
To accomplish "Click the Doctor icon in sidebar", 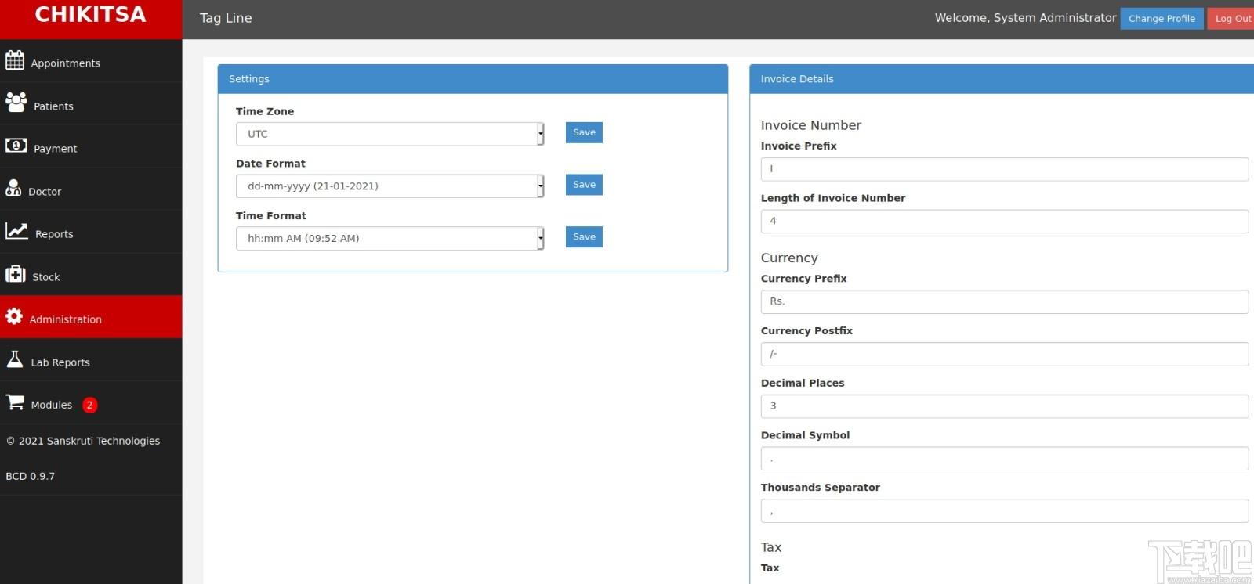I will click(x=13, y=188).
